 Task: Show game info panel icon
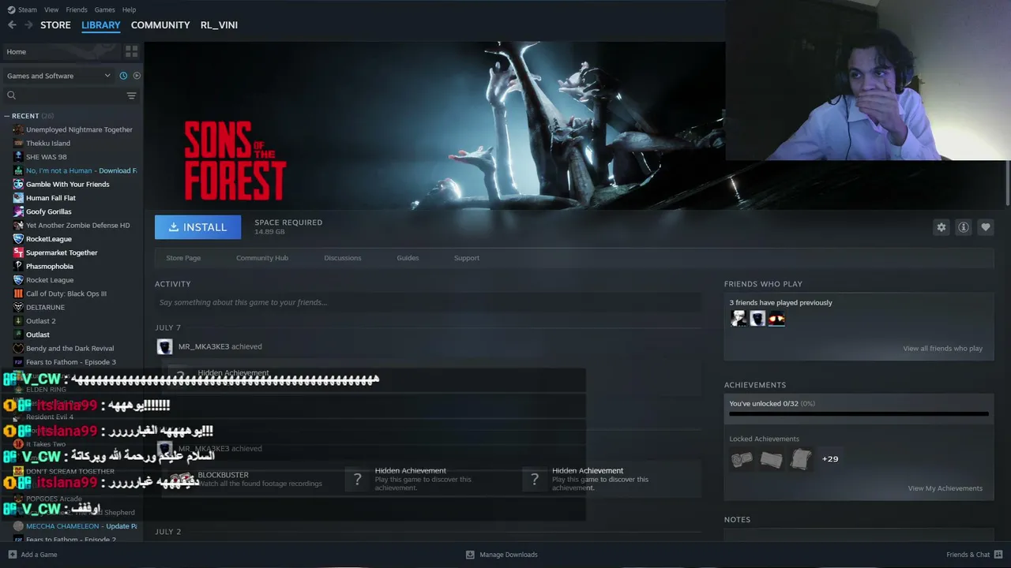pos(964,227)
